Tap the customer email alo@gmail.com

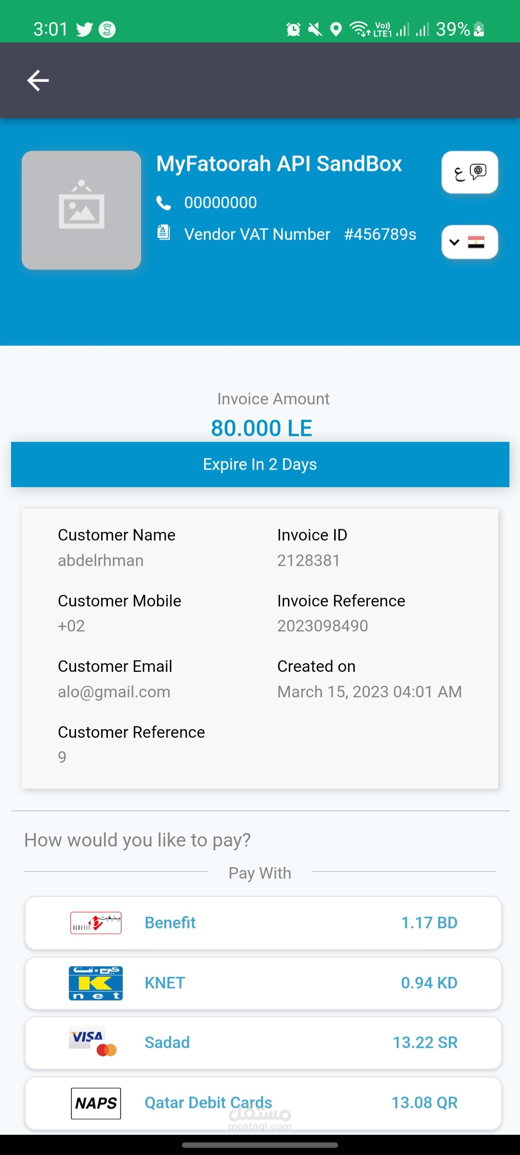pyautogui.click(x=114, y=692)
